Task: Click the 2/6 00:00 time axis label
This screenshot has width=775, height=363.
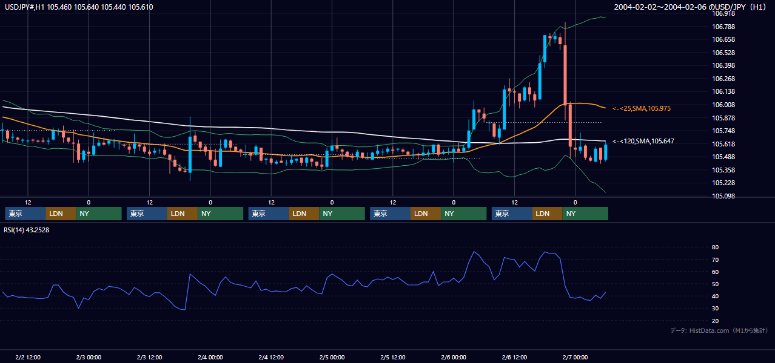Action: pyautogui.click(x=454, y=357)
